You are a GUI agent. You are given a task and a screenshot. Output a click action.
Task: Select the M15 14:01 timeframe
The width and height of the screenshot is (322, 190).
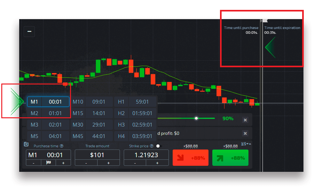91,113
